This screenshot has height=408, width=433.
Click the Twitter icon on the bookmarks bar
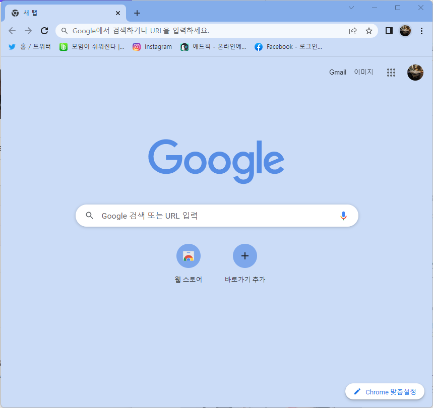tap(12, 46)
